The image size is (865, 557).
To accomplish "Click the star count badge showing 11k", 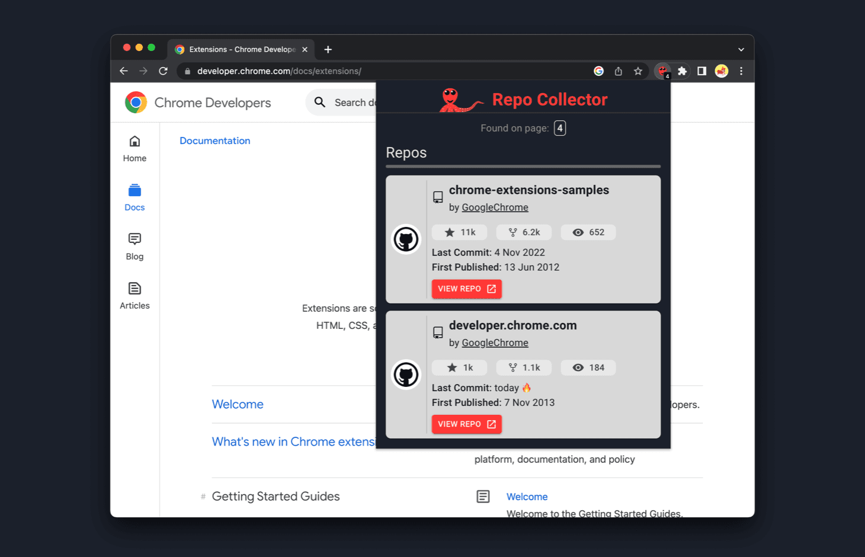I will pos(459,232).
